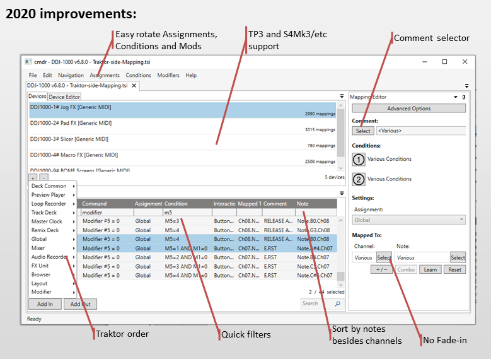This screenshot has height=359, width=491.
Task: Remove device with the minus button
Action: (x=44, y=177)
